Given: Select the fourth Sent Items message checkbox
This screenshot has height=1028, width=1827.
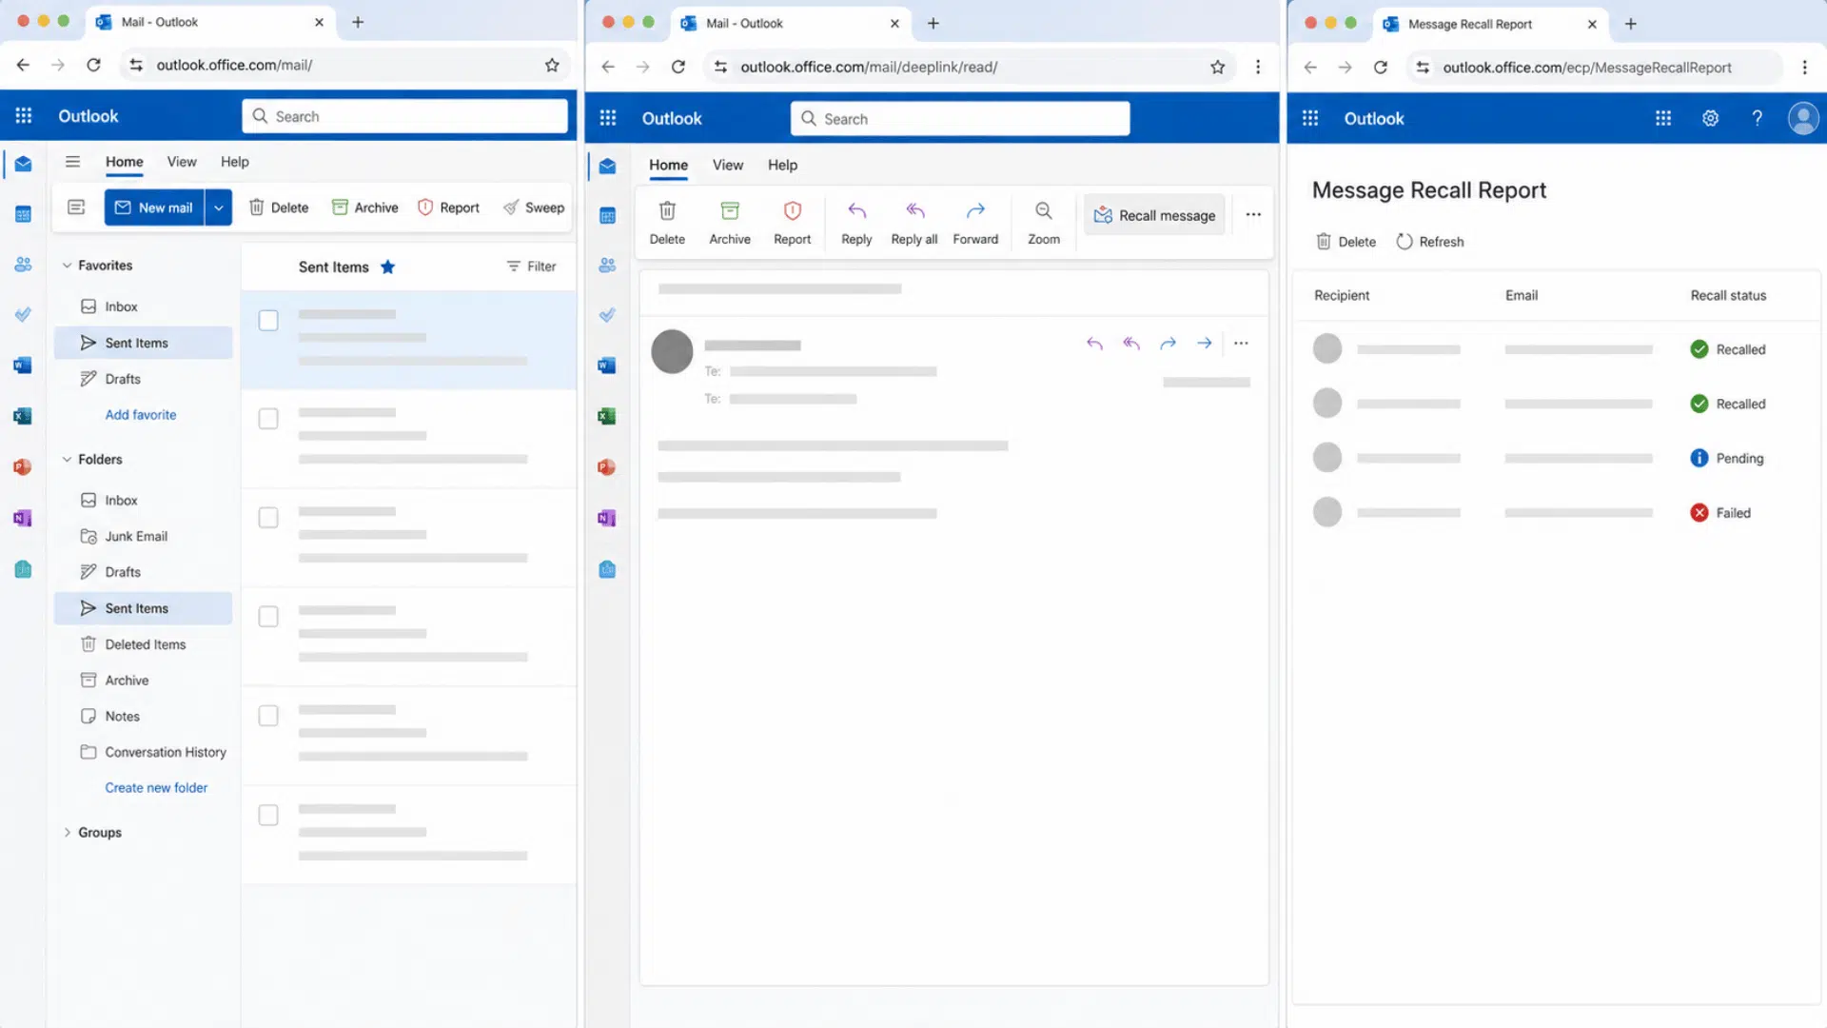Looking at the screenshot, I should coord(268,617).
